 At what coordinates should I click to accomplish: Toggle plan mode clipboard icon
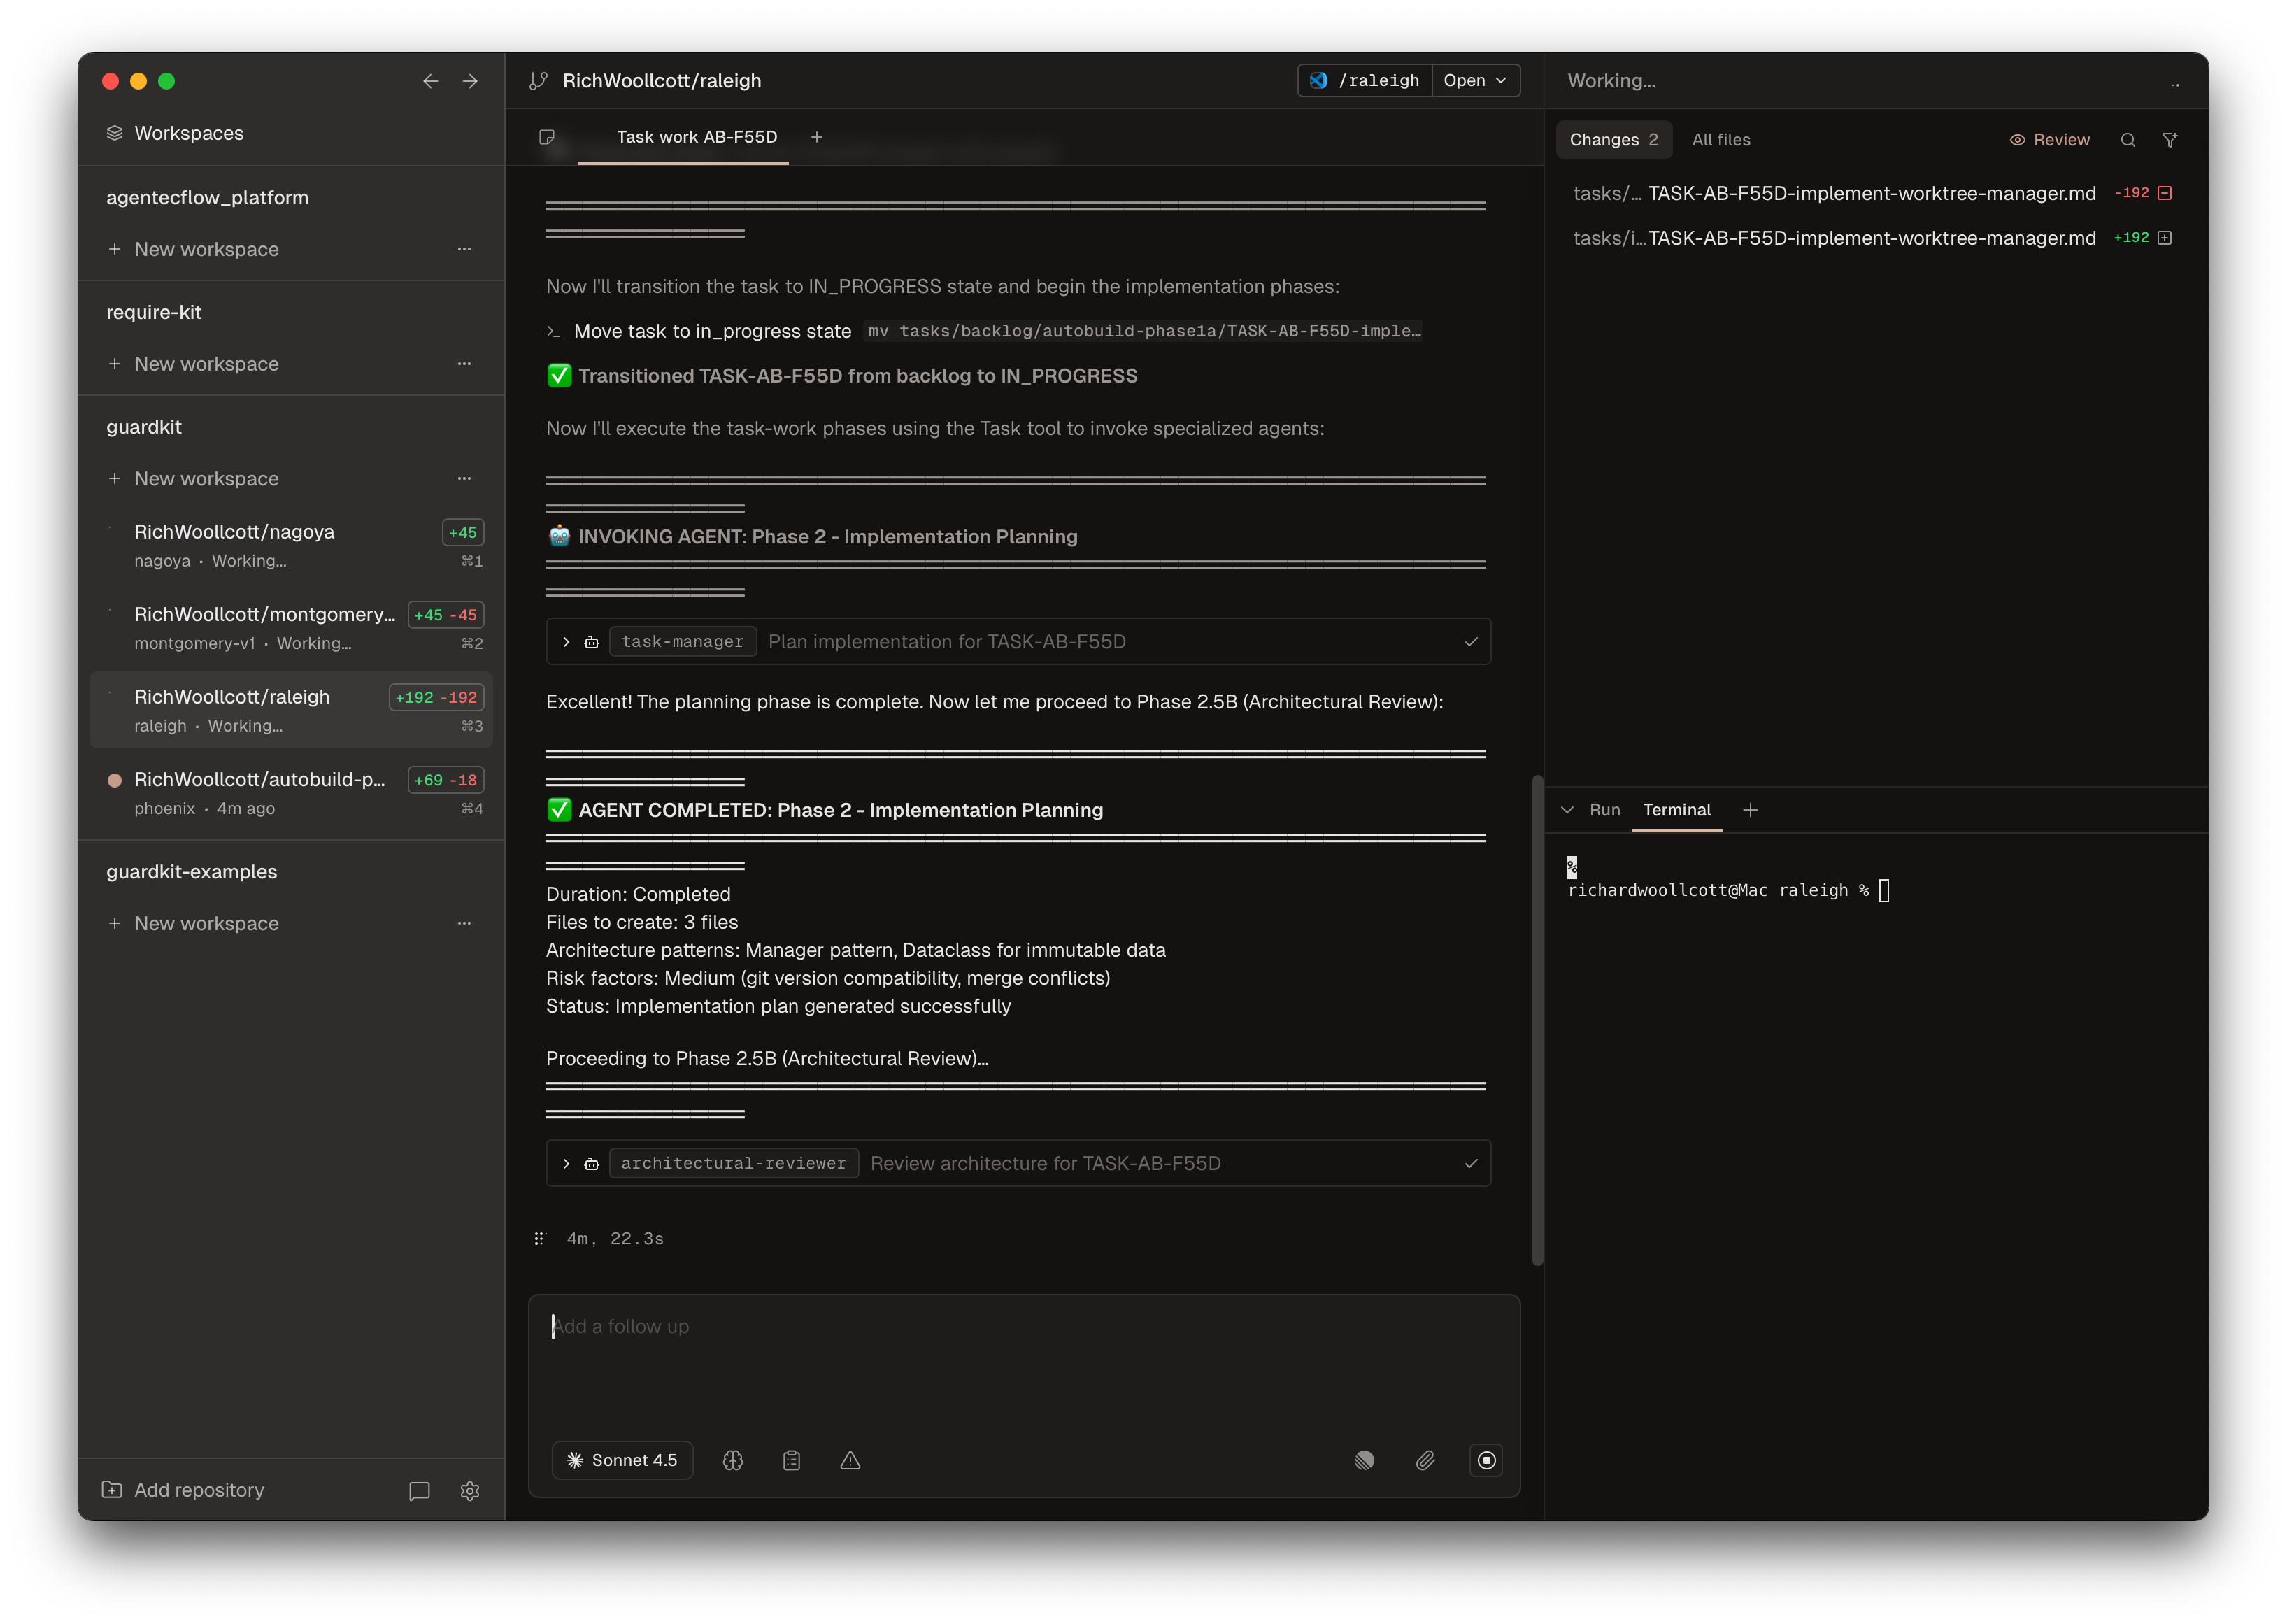coord(791,1460)
